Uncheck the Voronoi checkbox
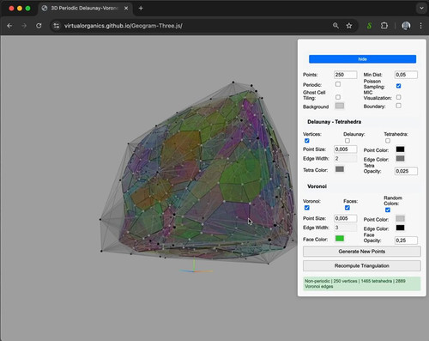 307,208
